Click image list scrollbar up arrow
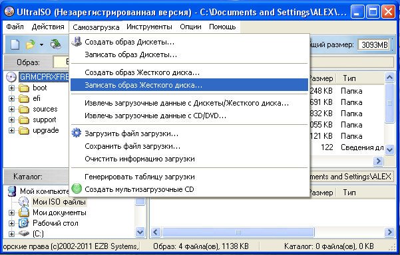Viewport: 400px width, 255px height. tap(389, 77)
